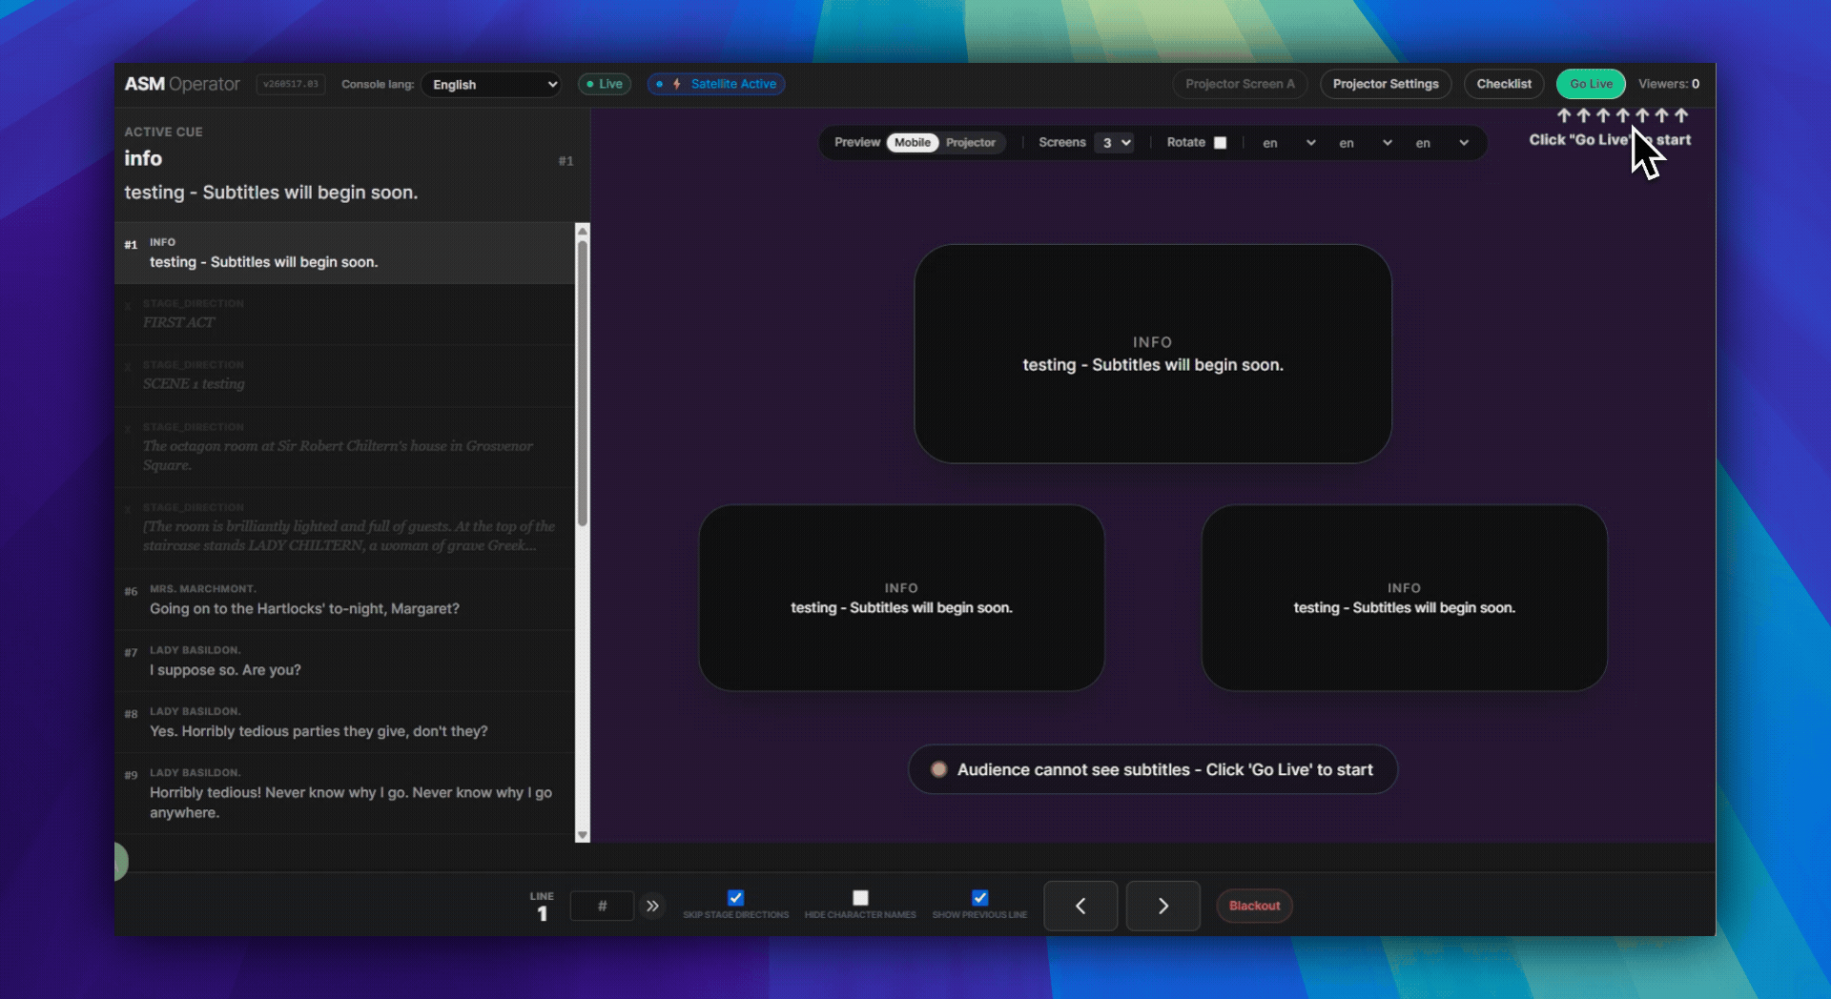Select cue #6 'Going on to the Hartlocks'

(344, 600)
